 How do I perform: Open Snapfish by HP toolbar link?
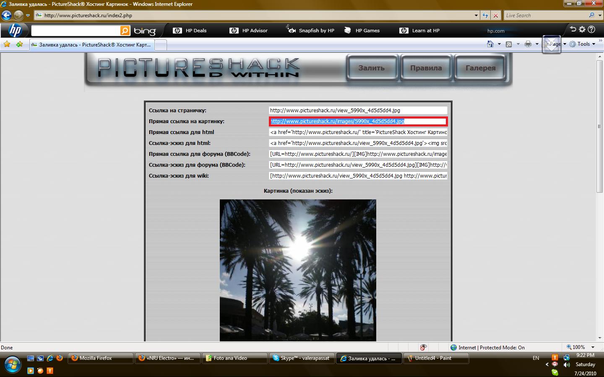310,30
